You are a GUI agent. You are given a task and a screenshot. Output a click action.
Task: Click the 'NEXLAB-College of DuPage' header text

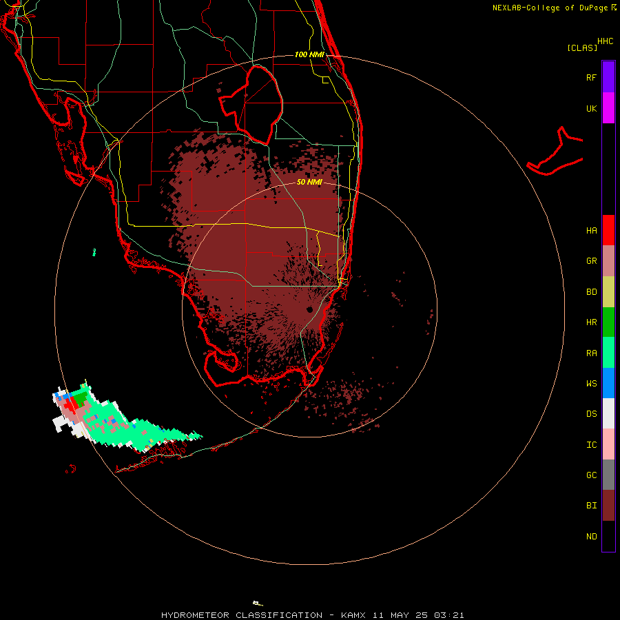pyautogui.click(x=550, y=8)
